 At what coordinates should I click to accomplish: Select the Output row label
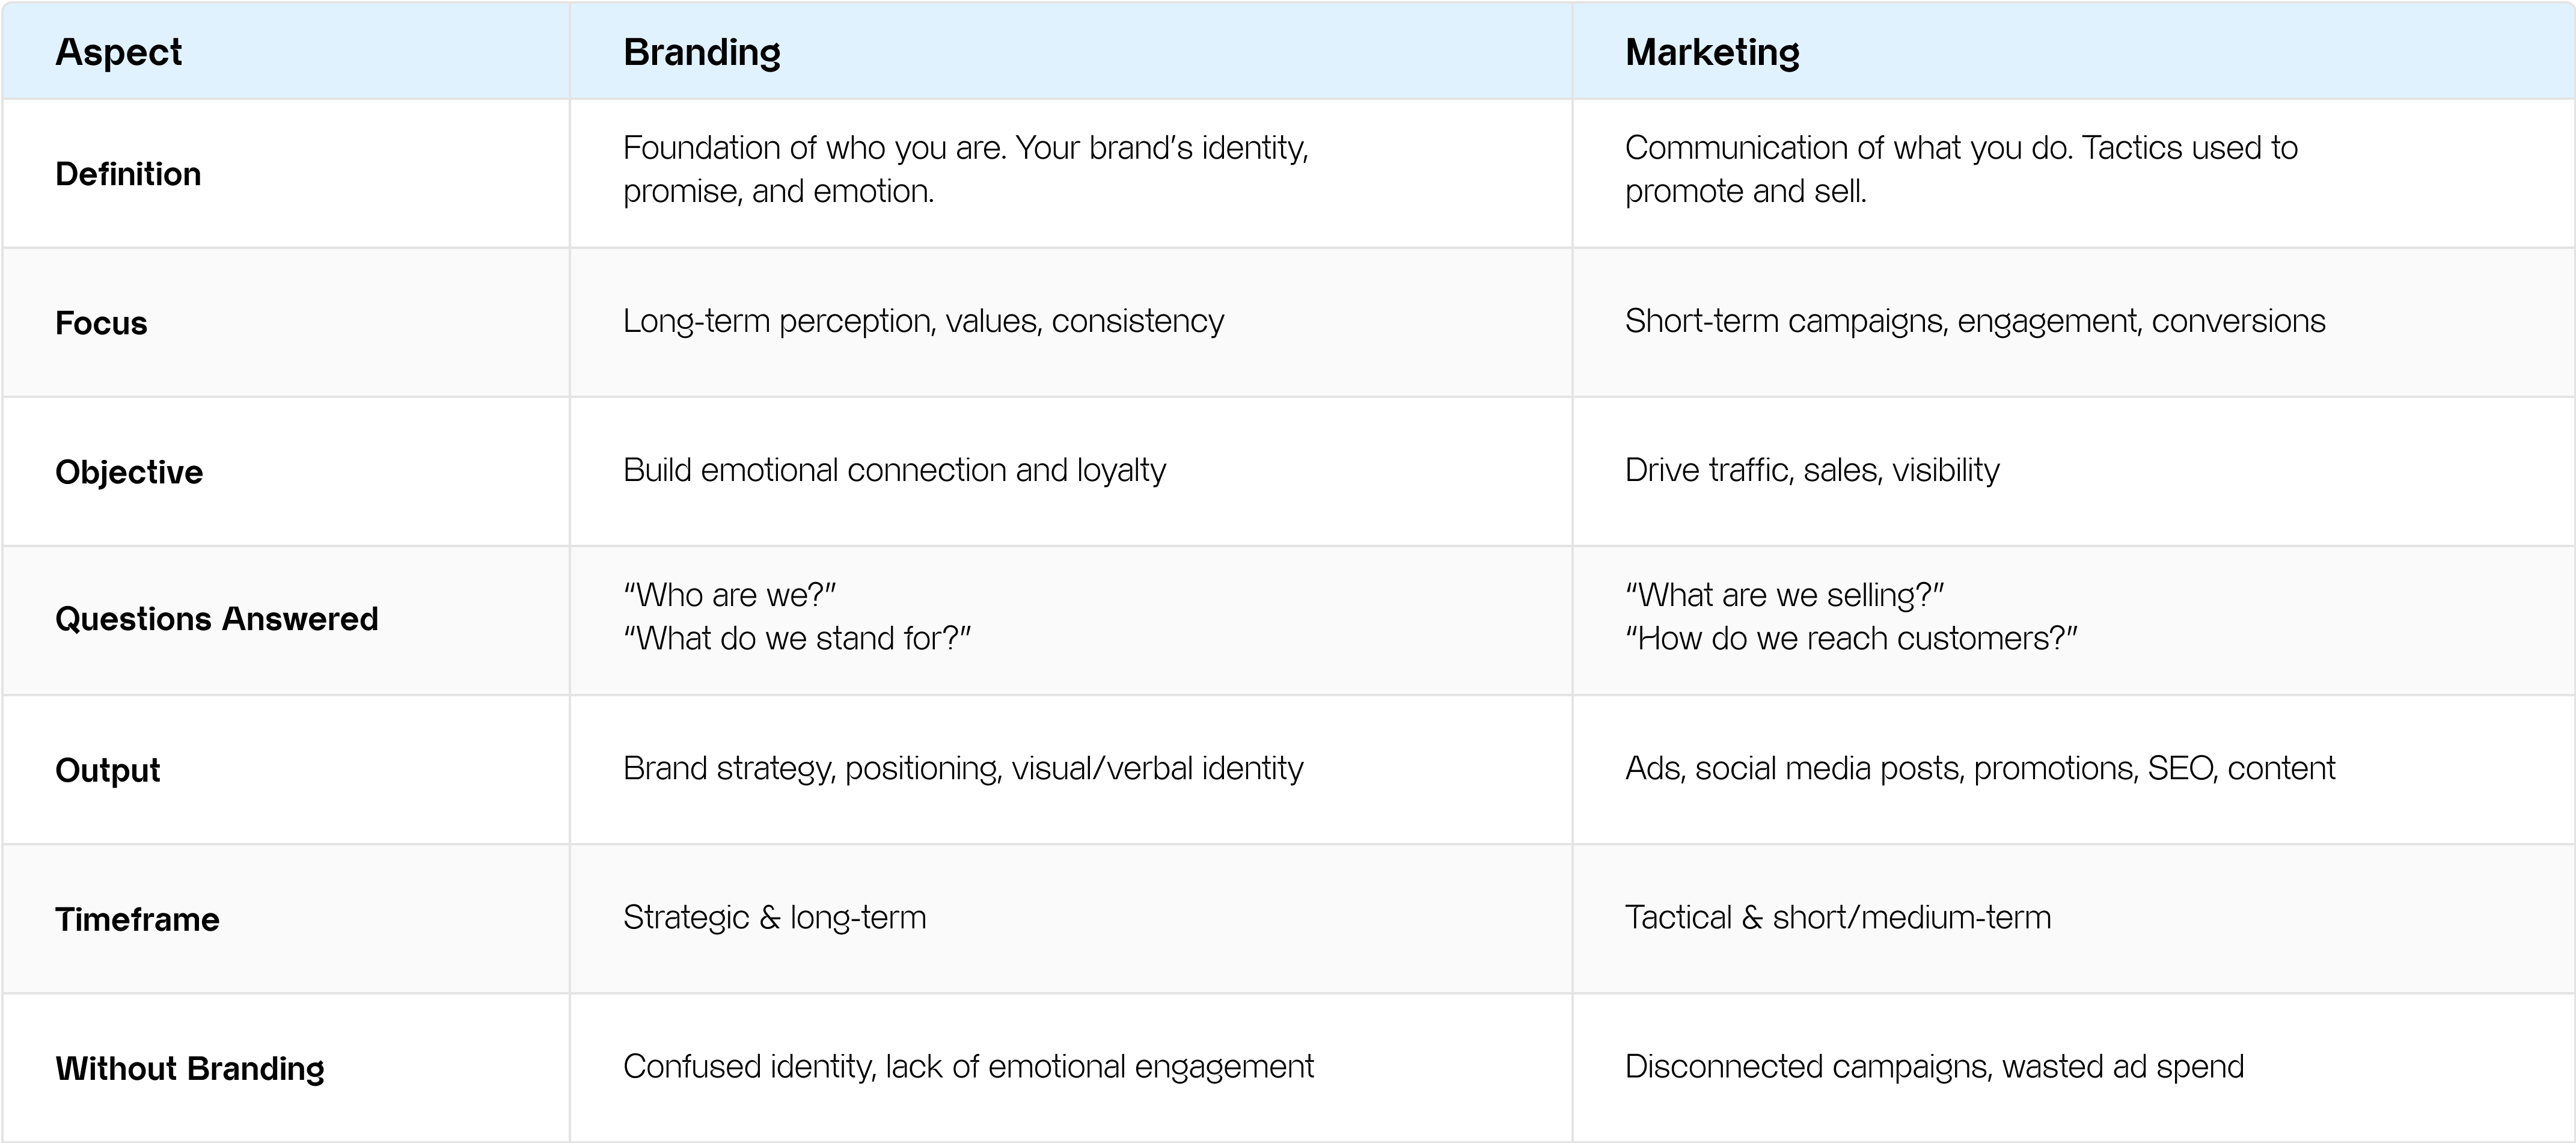click(107, 770)
